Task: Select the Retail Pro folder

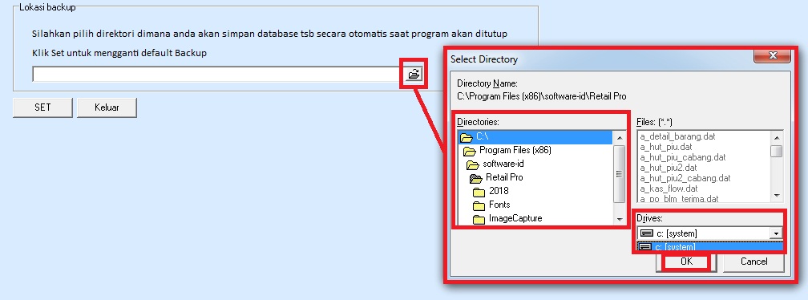Action: pos(504,177)
